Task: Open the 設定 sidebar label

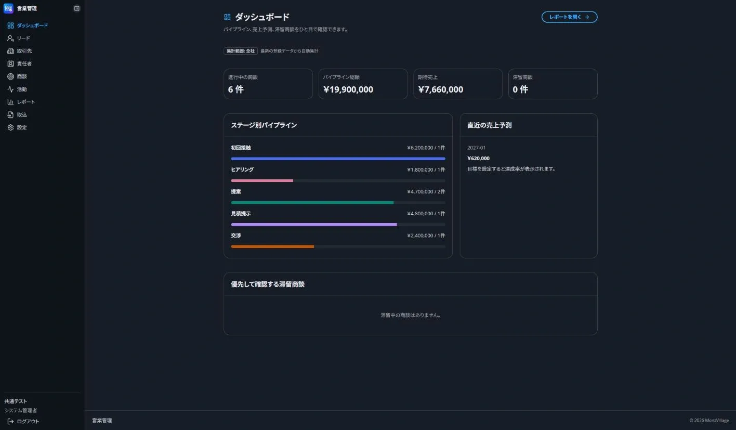Action: (x=22, y=127)
